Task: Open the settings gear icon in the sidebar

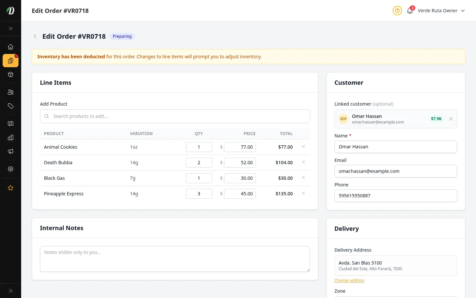Action: tap(11, 169)
